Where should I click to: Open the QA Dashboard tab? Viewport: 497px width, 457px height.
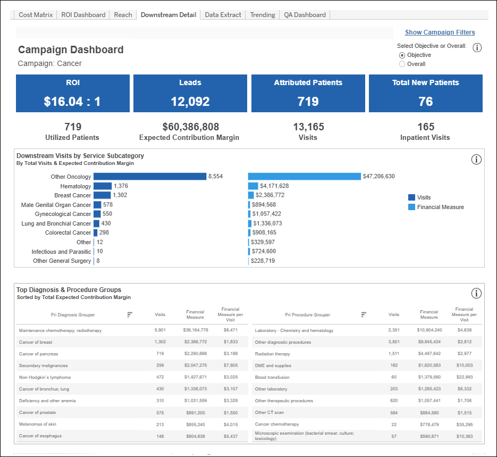tap(305, 15)
